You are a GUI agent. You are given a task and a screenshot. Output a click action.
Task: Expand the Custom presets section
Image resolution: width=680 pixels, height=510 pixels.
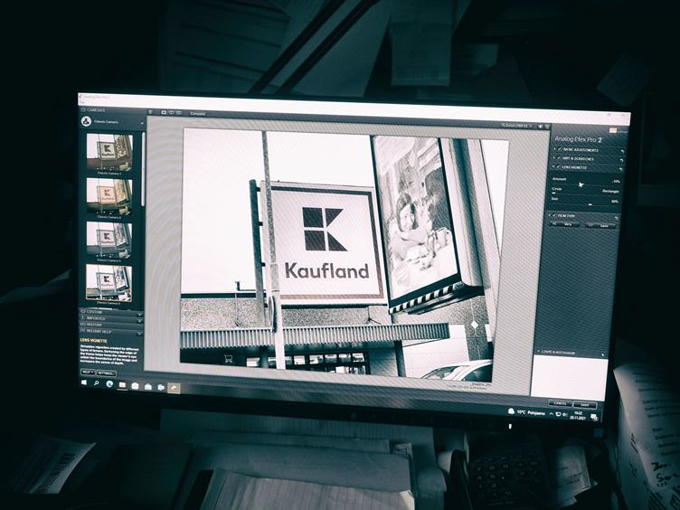click(x=111, y=312)
